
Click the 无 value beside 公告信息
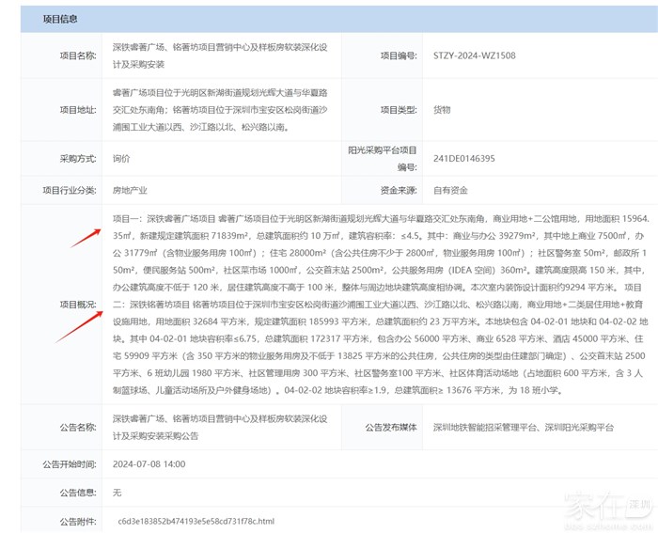coord(117,492)
